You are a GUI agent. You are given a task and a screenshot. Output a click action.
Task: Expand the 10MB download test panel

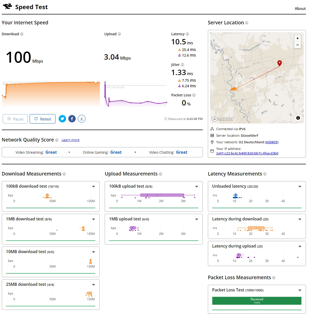(x=94, y=252)
